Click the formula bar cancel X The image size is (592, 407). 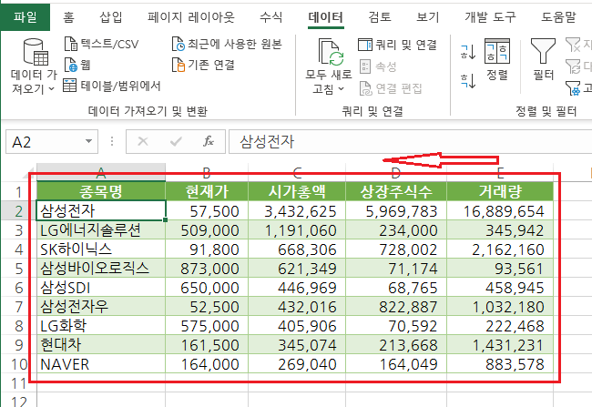pos(143,141)
